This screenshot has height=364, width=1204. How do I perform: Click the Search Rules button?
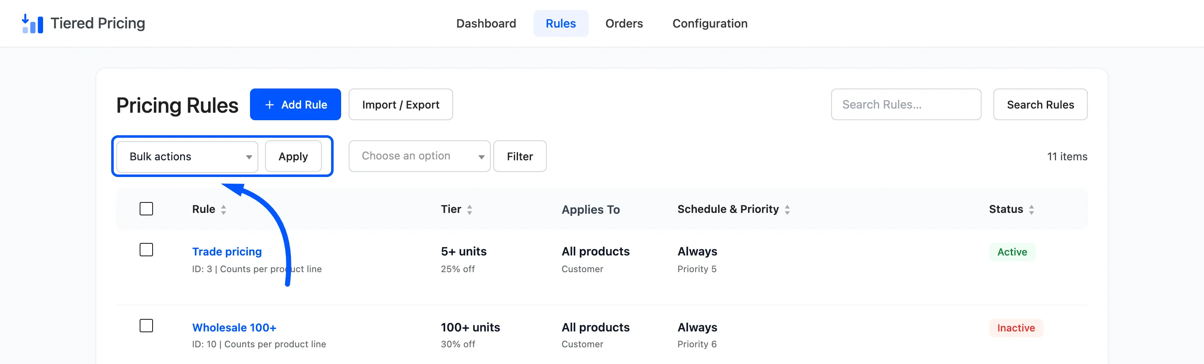click(1040, 104)
